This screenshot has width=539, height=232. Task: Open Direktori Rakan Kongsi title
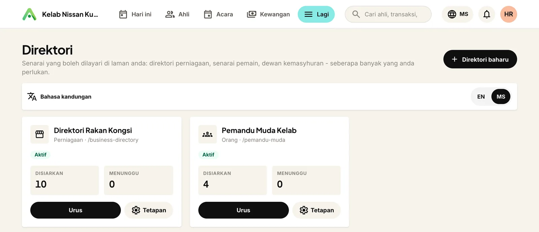(93, 130)
